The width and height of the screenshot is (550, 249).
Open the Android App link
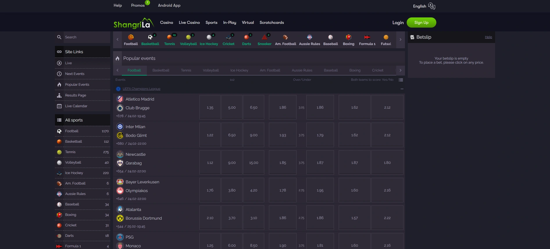coord(169,5)
